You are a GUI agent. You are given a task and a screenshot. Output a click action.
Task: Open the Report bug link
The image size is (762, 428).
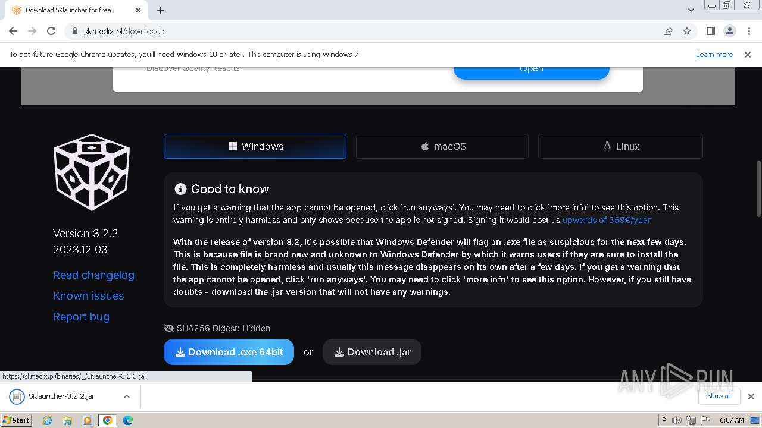pyautogui.click(x=81, y=317)
